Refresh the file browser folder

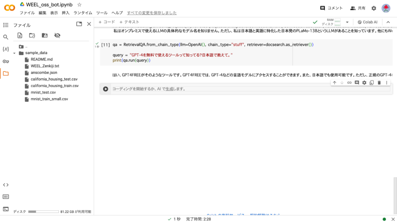tap(32, 36)
